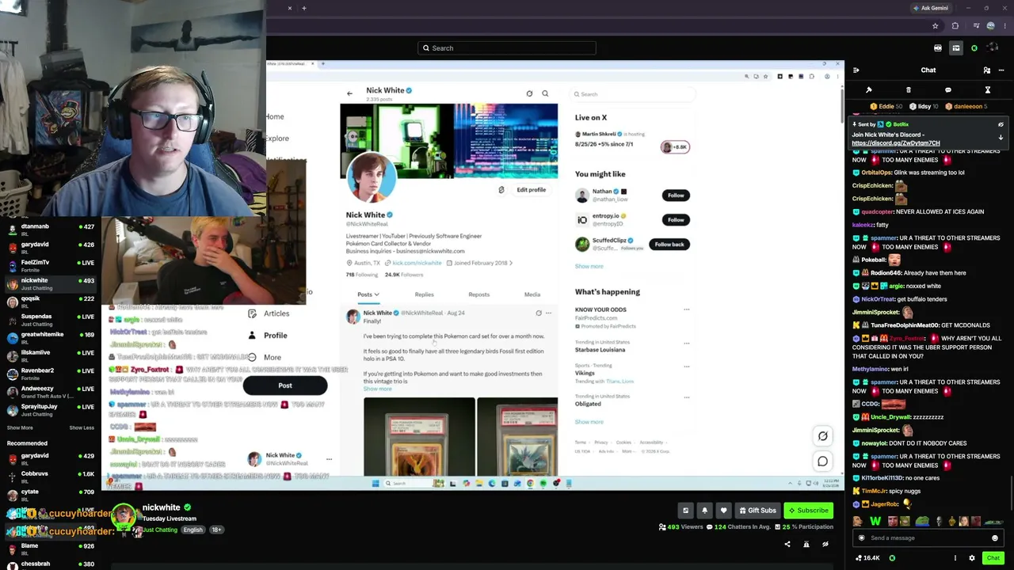The image size is (1014, 570).
Task: Click the Post button in the X sidebar
Action: pos(285,386)
